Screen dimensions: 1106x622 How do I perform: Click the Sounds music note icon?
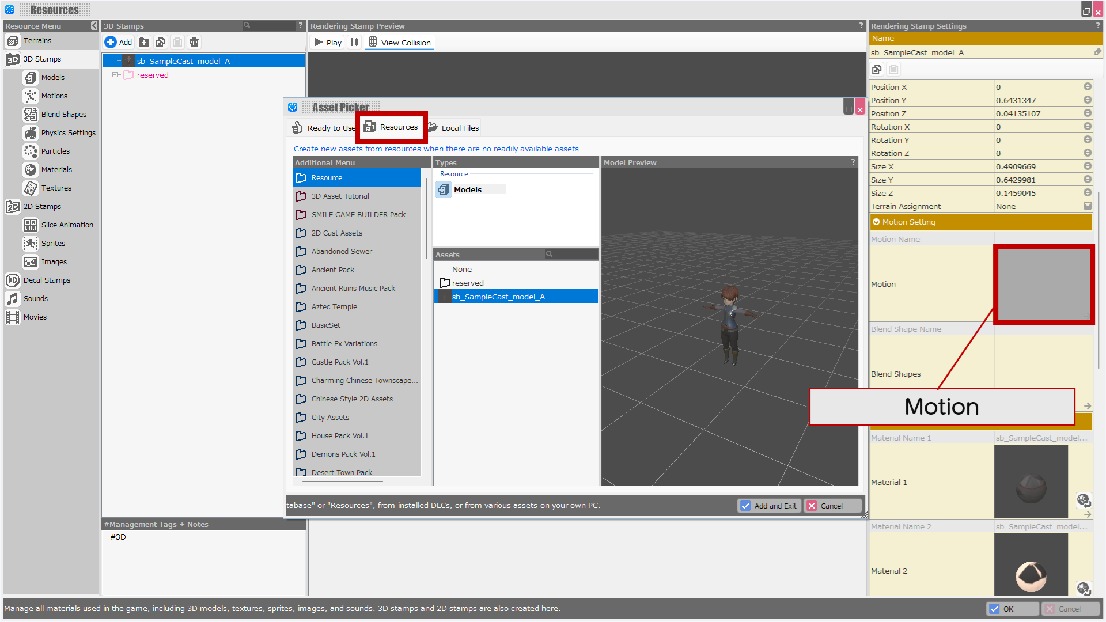[x=12, y=298]
